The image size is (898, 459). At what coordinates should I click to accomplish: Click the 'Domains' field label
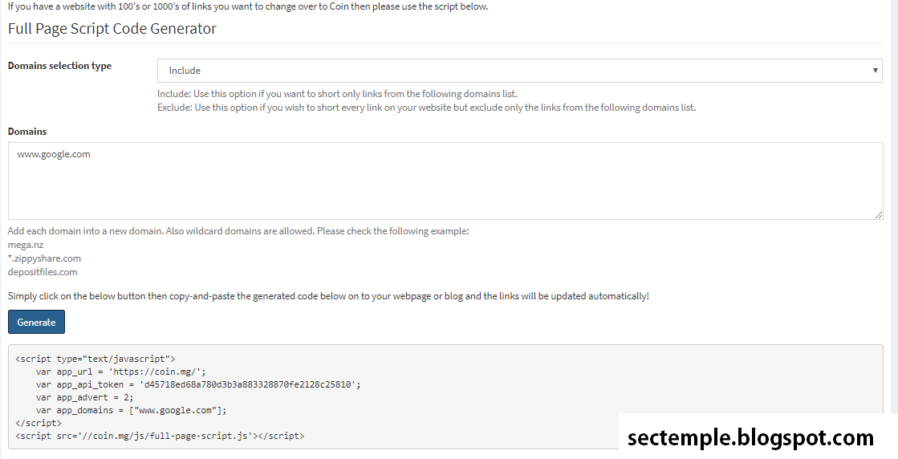tap(27, 132)
